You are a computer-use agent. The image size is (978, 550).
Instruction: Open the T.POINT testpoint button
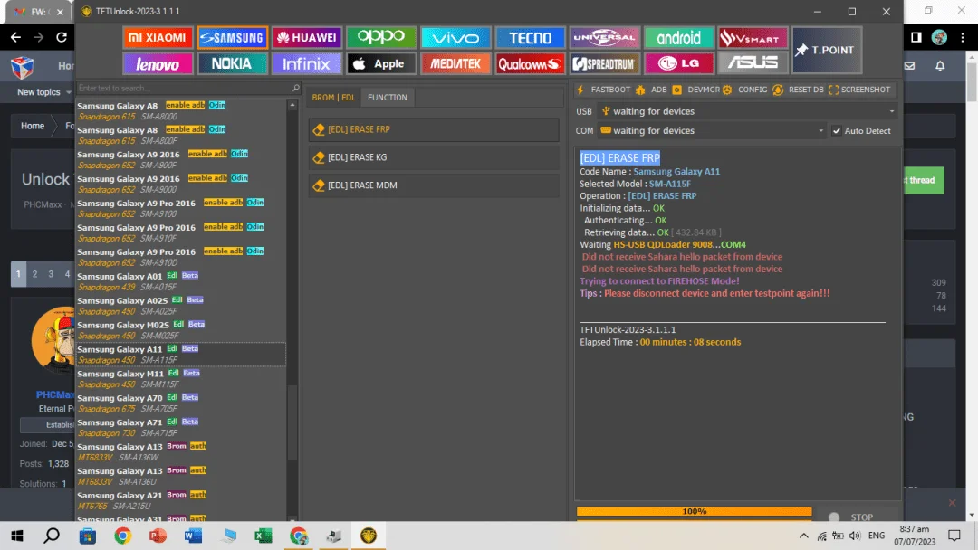coord(827,50)
